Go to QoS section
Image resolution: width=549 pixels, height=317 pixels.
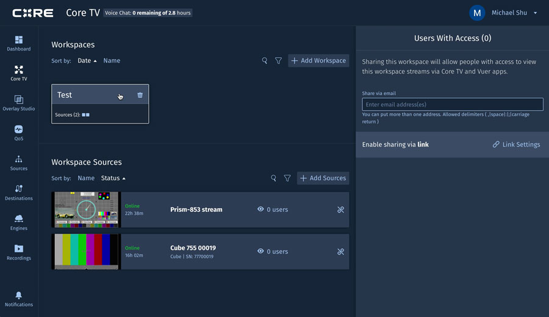click(x=19, y=133)
